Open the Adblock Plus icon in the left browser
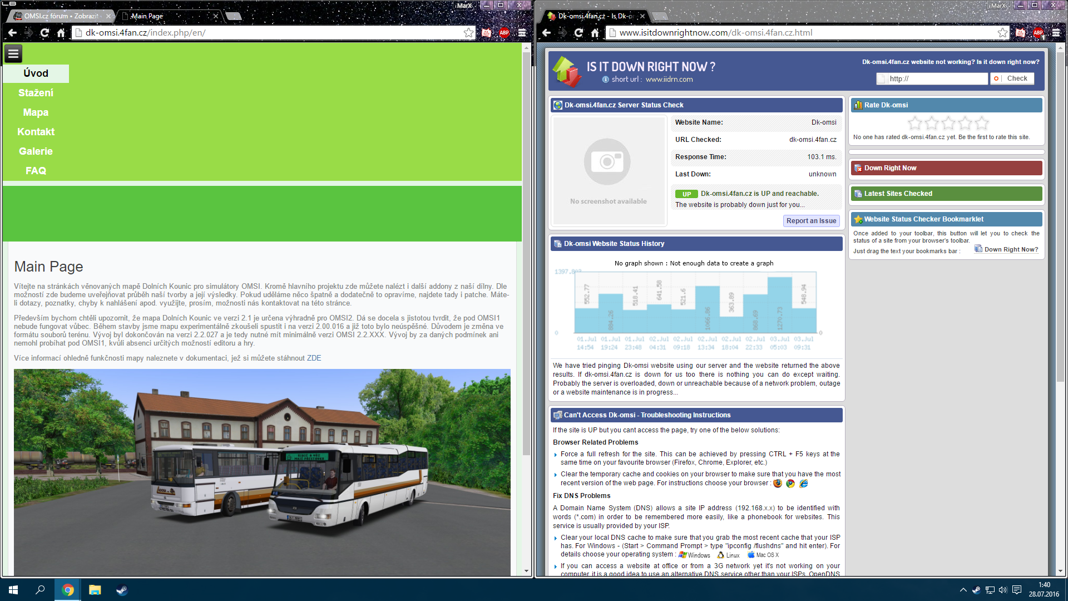The image size is (1068, 601). [504, 33]
